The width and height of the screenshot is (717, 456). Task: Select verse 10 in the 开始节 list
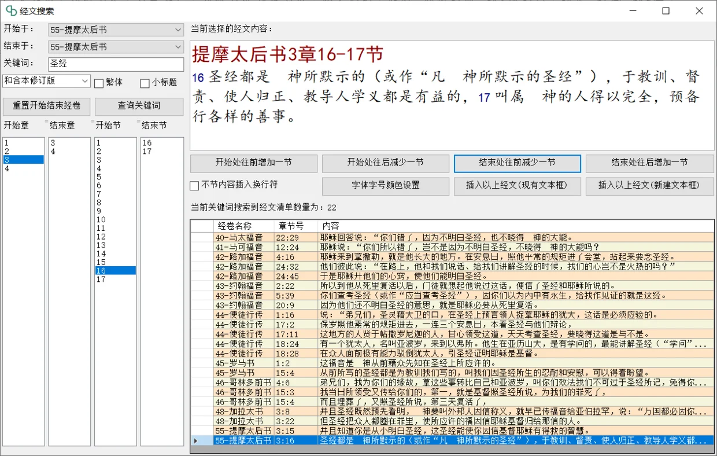[x=116, y=220]
